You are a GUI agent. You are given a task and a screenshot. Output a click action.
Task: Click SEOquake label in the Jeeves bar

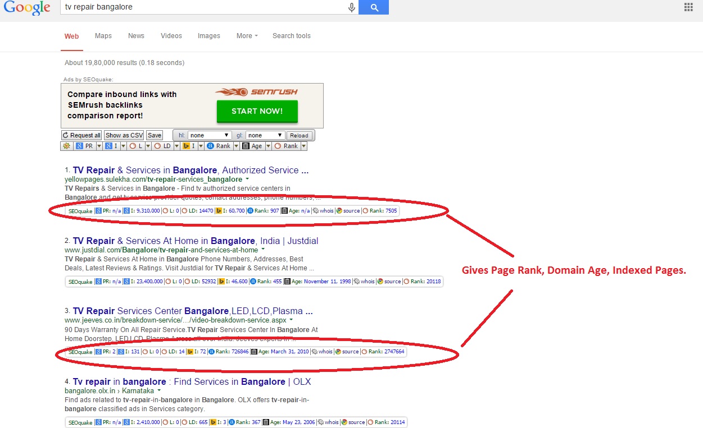80,352
